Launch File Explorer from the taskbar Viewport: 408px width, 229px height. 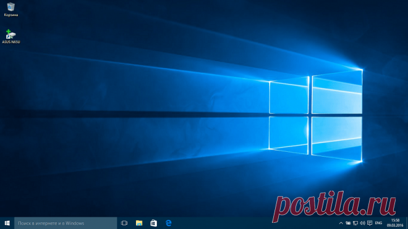pos(139,223)
